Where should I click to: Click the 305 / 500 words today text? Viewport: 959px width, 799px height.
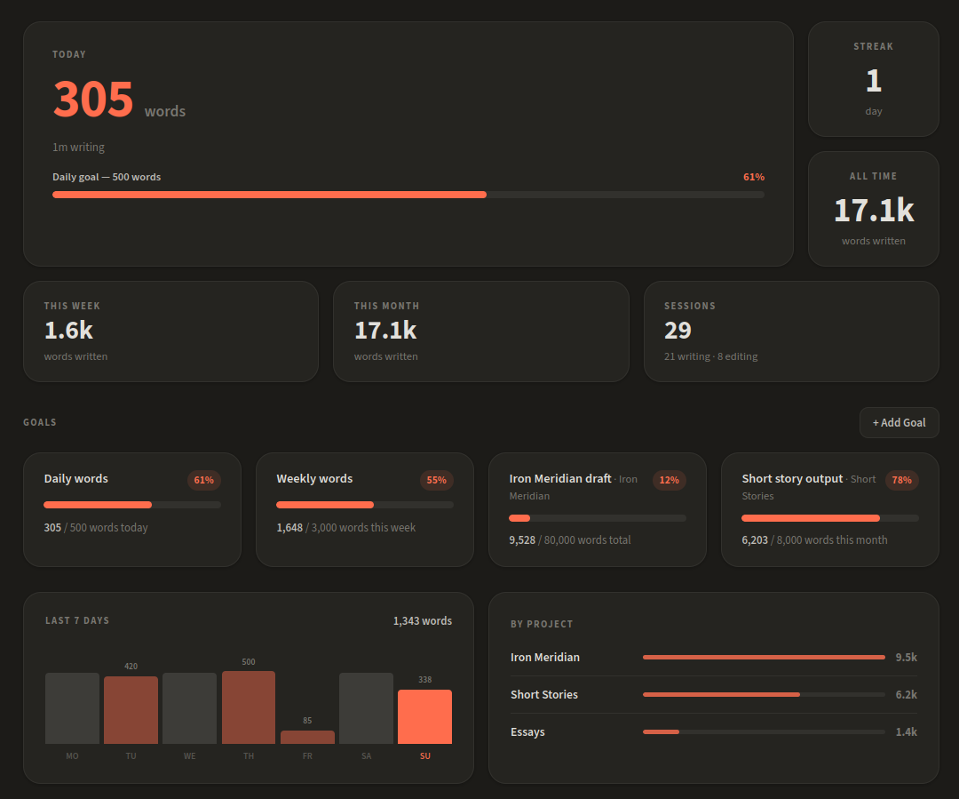click(96, 528)
